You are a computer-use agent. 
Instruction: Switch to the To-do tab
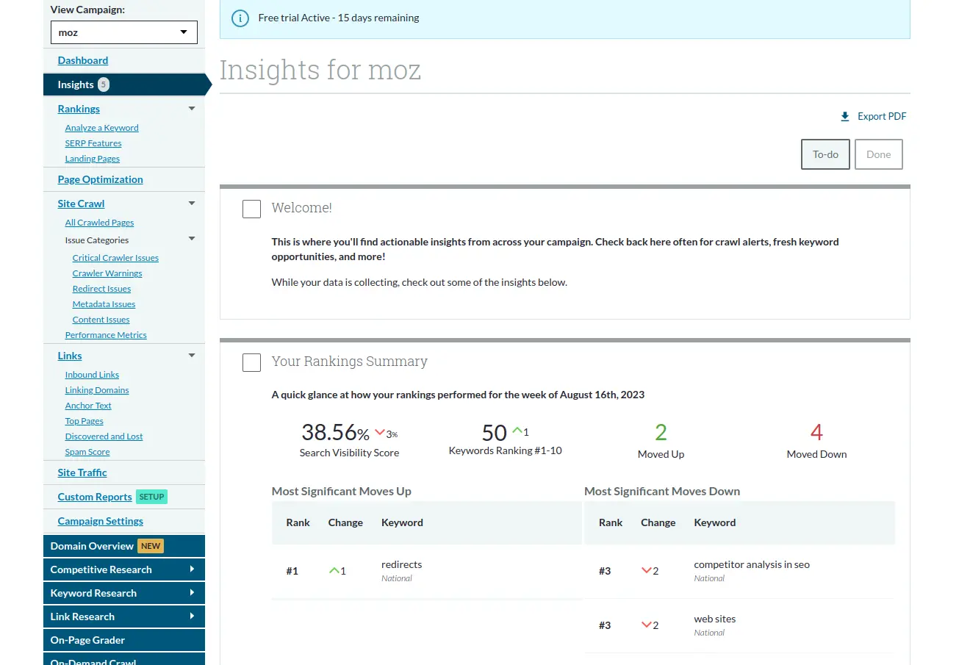pyautogui.click(x=825, y=154)
